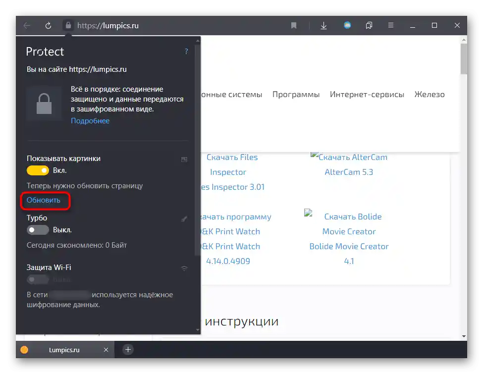The image size is (483, 374).
Task: Click the broken image icon near Bolide
Action: 308,213
